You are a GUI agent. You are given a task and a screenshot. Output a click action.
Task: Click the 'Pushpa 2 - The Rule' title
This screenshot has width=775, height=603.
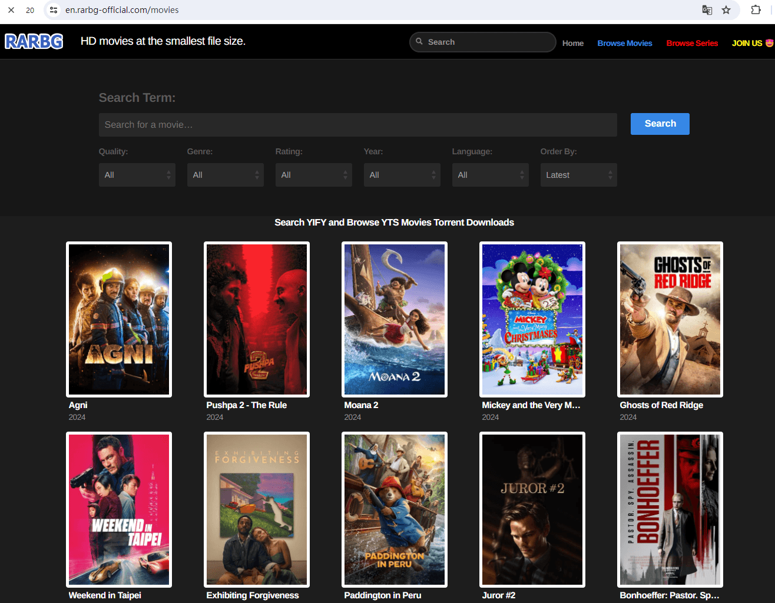[246, 405]
